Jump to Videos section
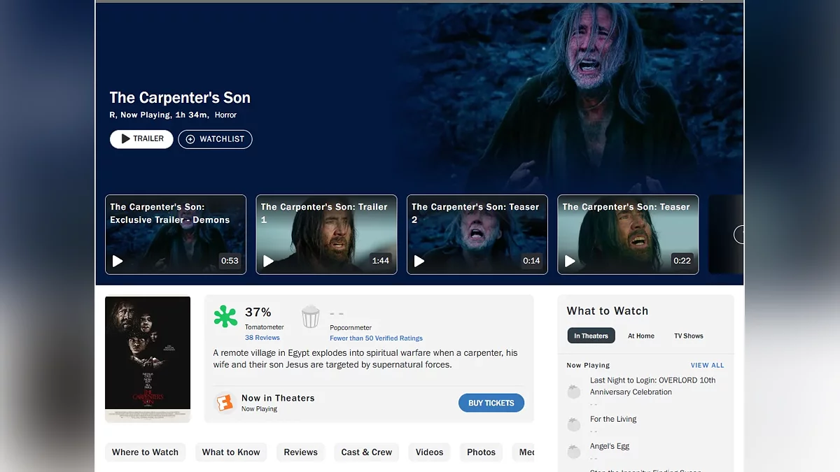Image resolution: width=840 pixels, height=472 pixels. point(430,452)
